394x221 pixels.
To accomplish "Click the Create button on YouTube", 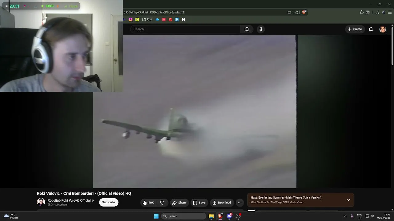I will (x=355, y=29).
